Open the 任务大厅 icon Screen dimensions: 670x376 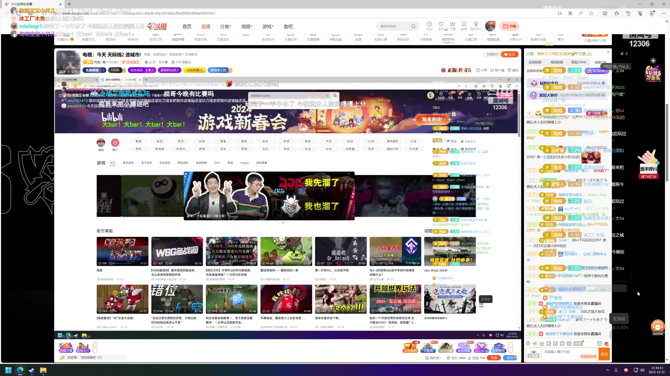click(83, 348)
